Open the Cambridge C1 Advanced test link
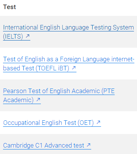The width and height of the screenshot is (137, 154). pos(47,145)
